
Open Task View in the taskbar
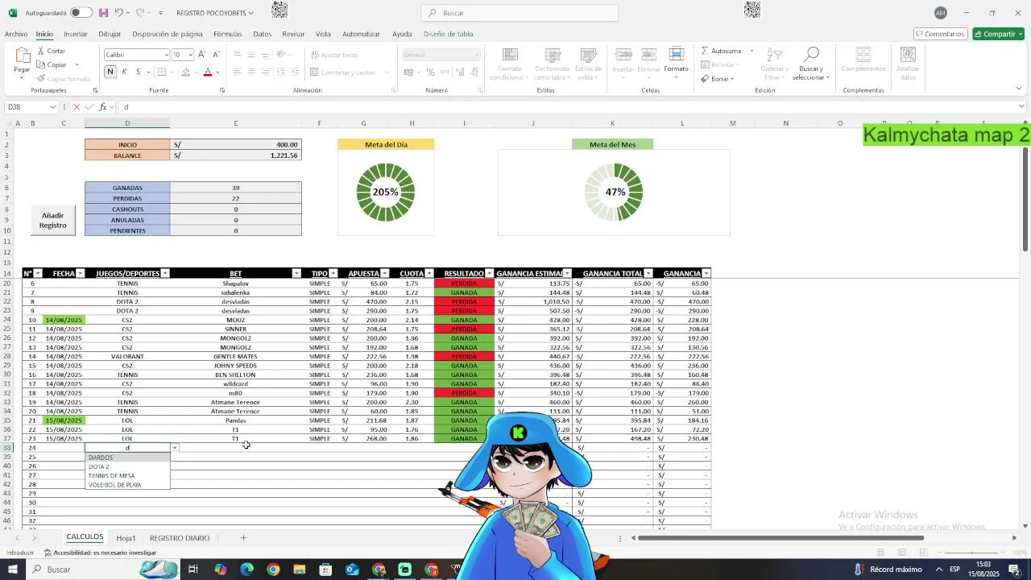click(x=193, y=570)
